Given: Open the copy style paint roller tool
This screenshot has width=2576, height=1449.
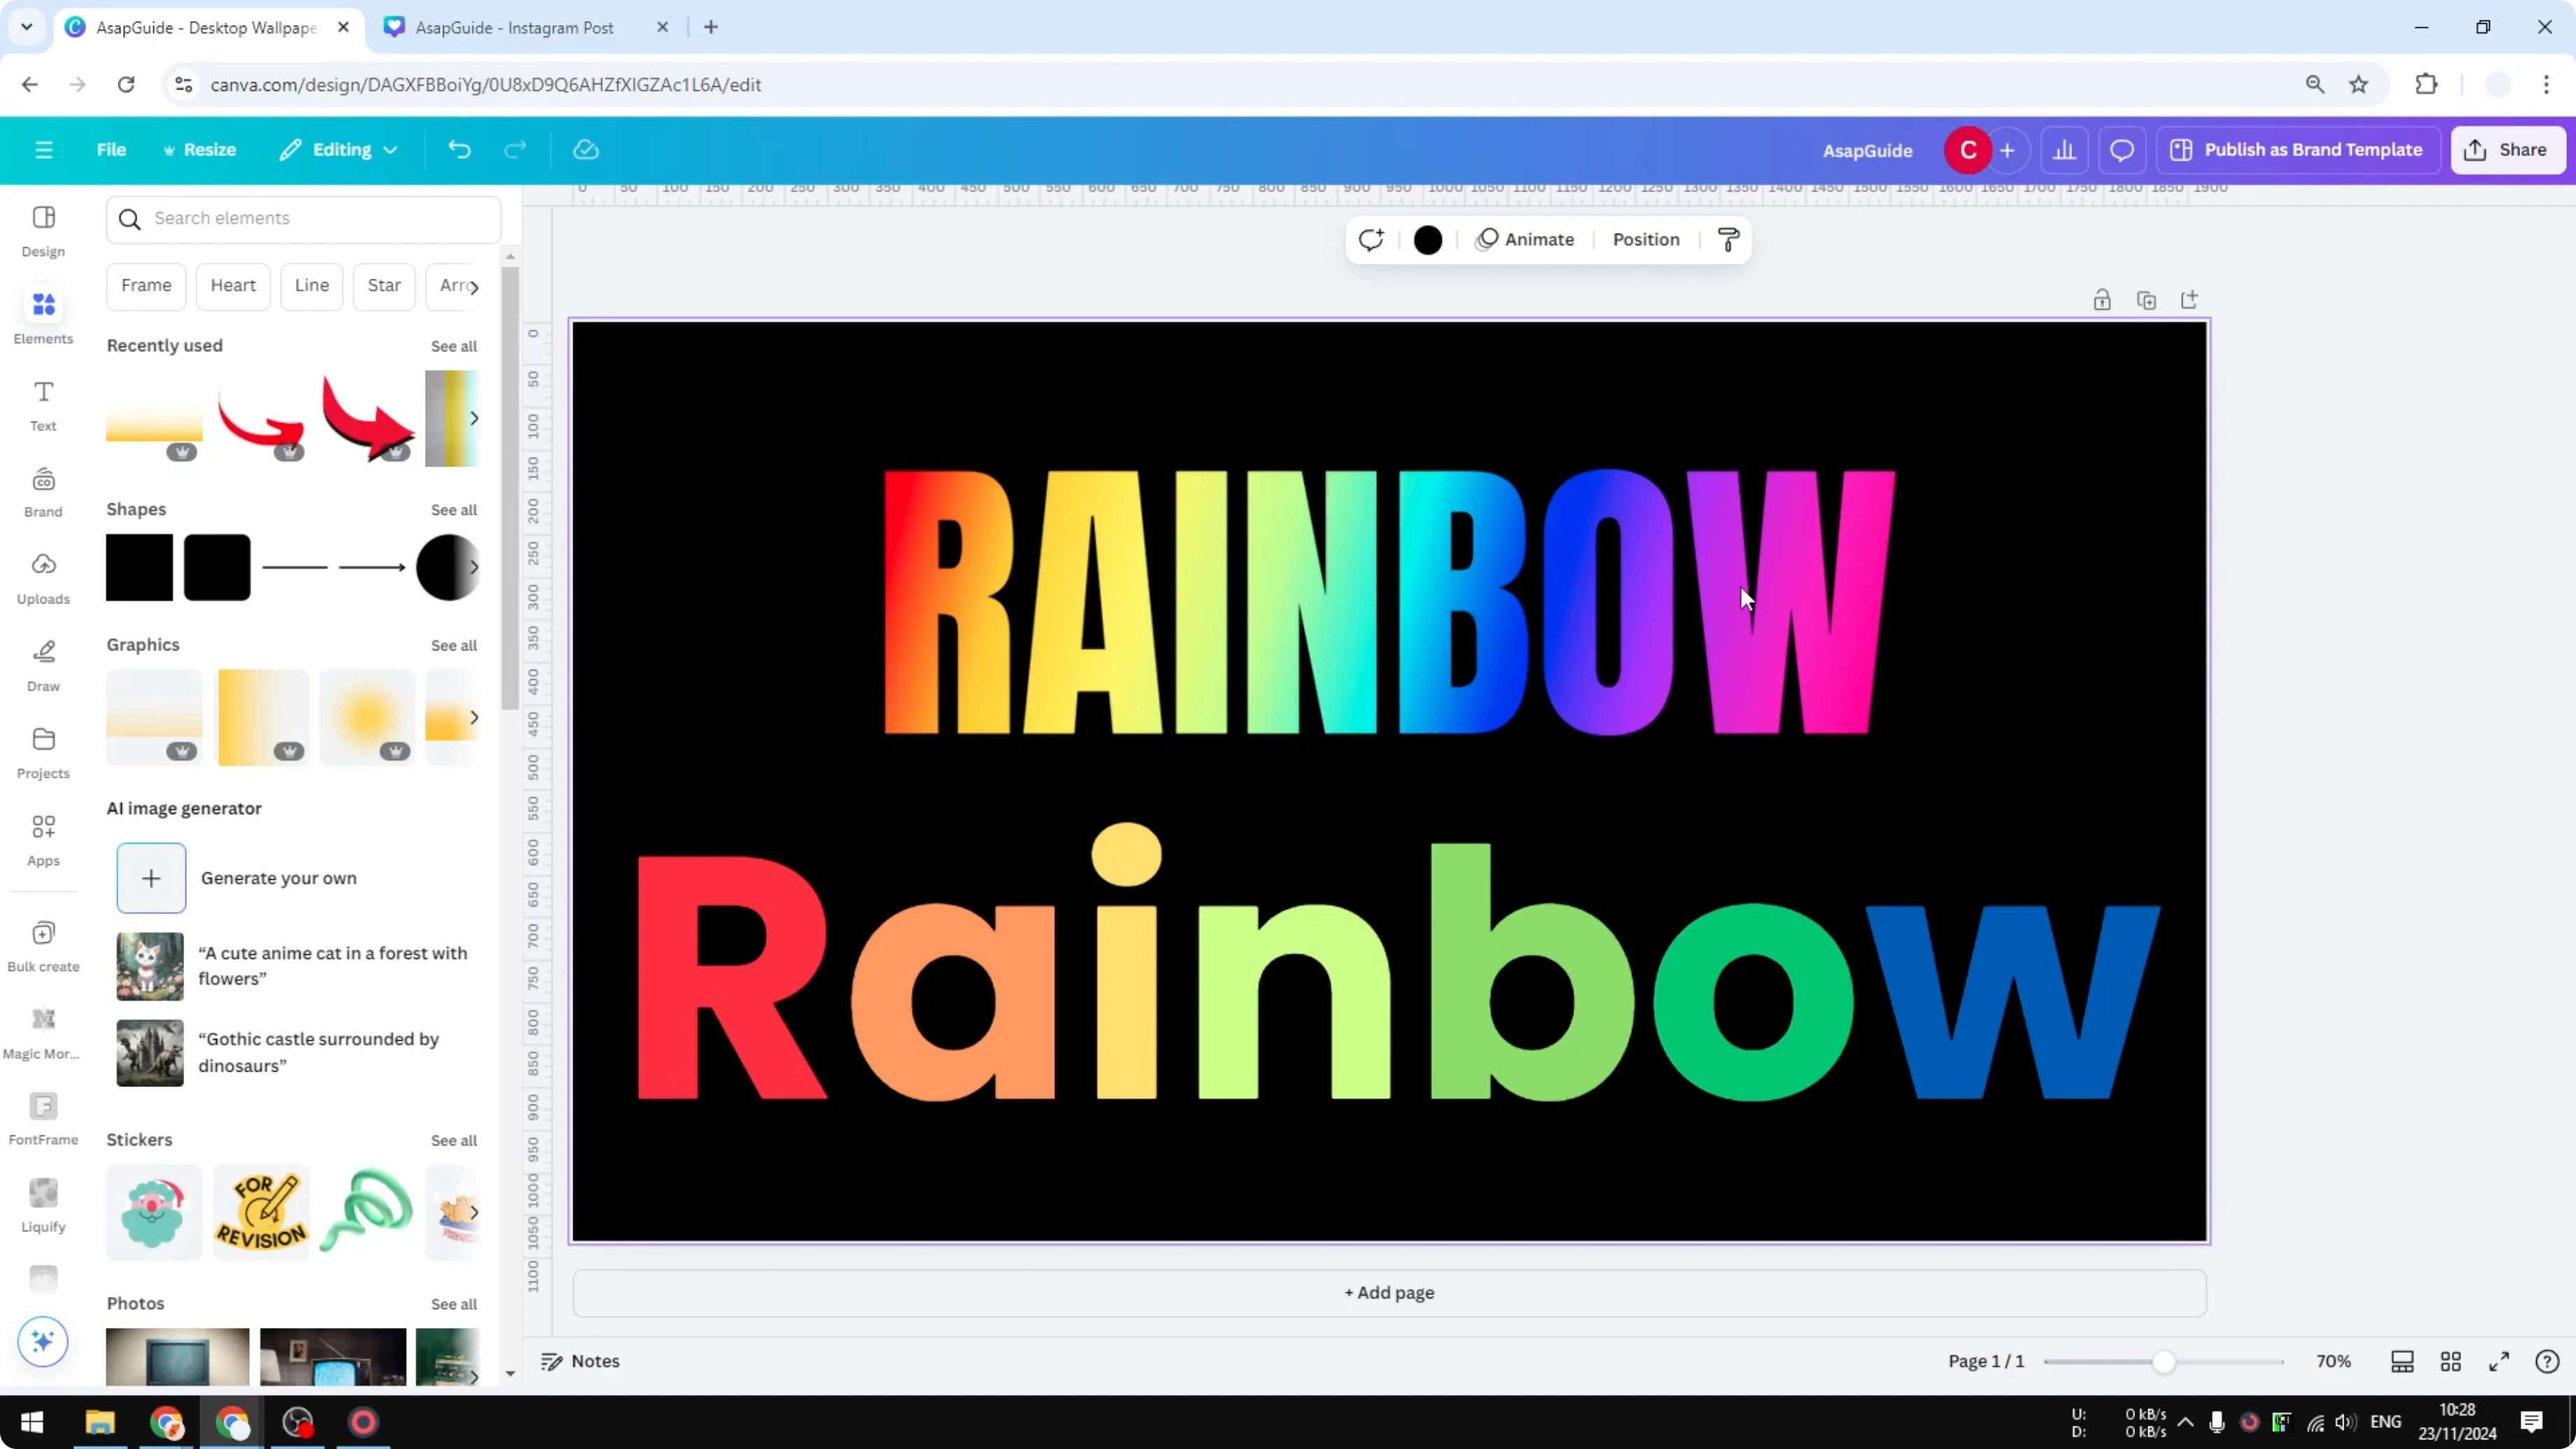Looking at the screenshot, I should coord(1728,240).
